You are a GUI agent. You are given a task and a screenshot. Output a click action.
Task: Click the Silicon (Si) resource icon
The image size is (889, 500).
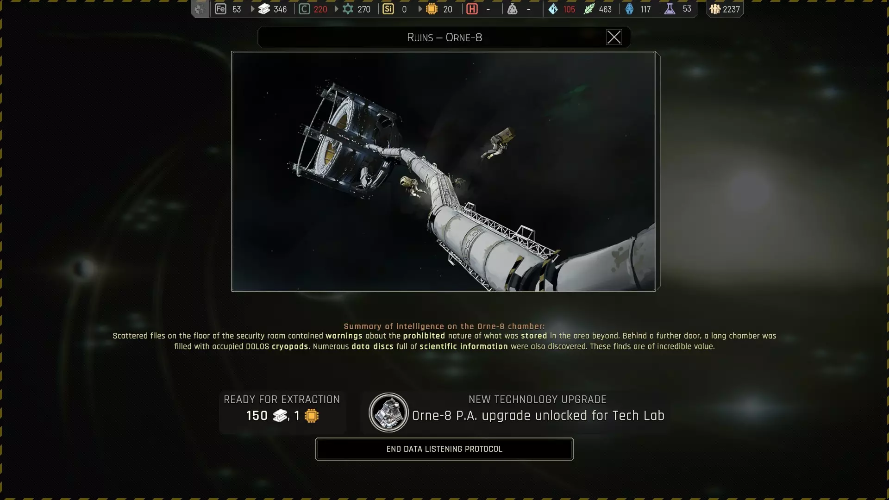coord(388,9)
